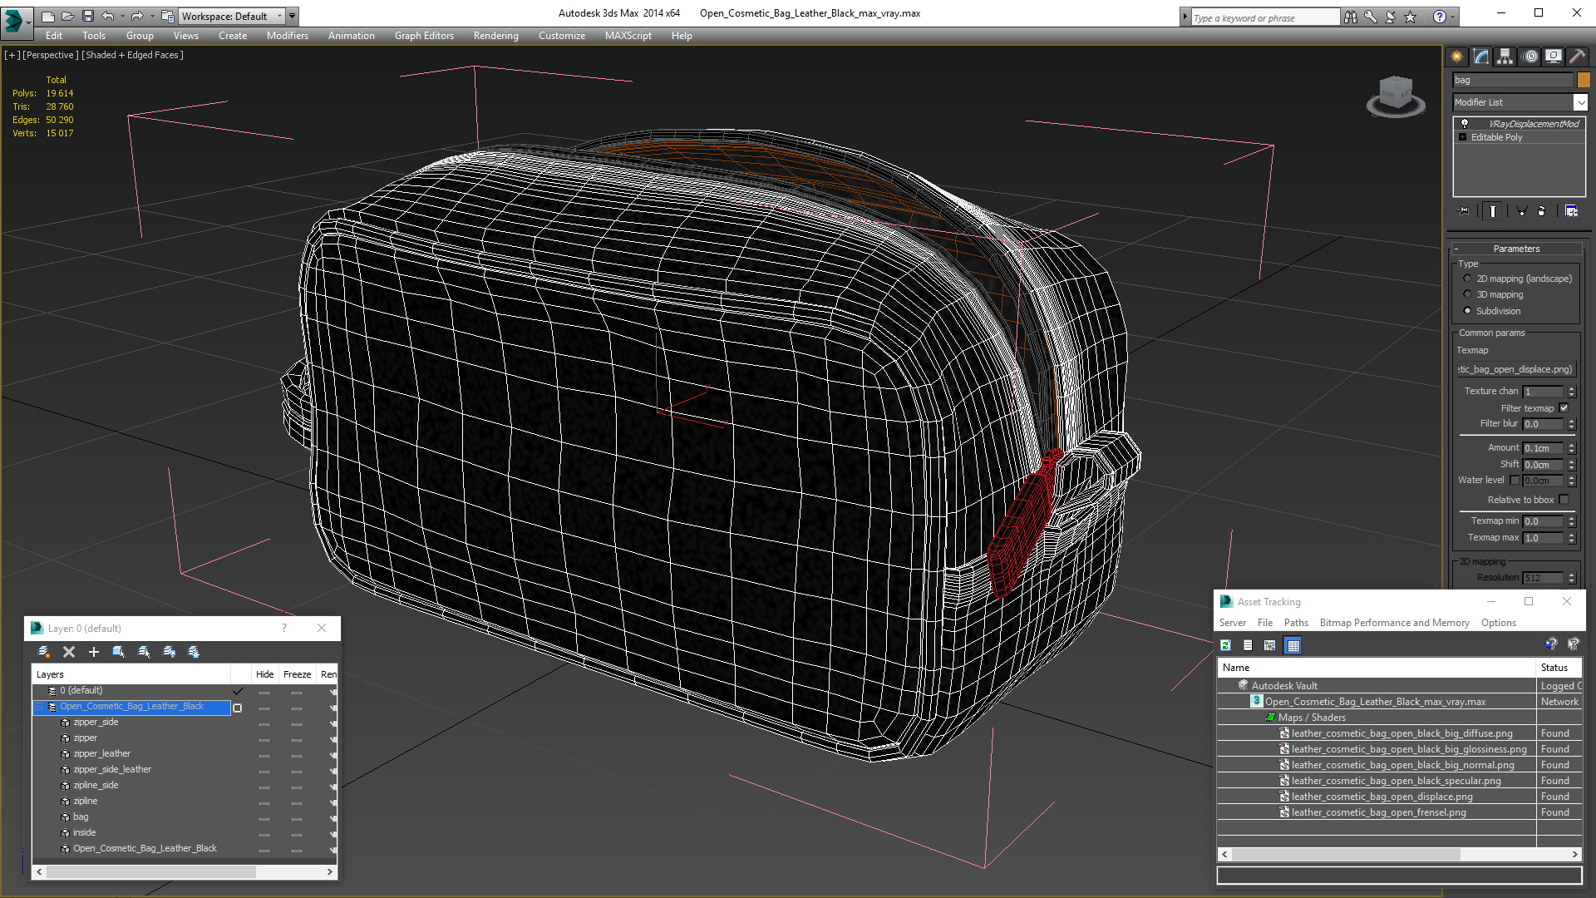This screenshot has width=1596, height=898.
Task: Toggle VRayDisplacementMod lightbulb visibility
Action: [x=1465, y=124]
